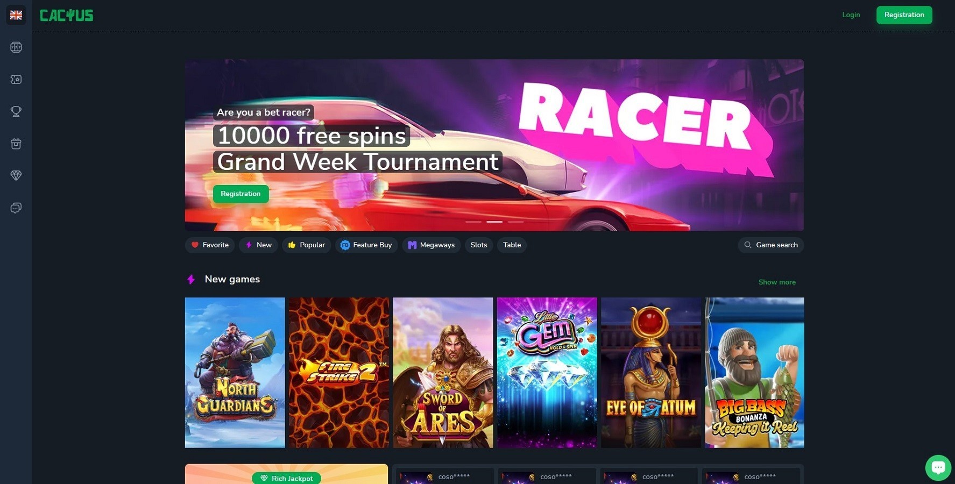Viewport: 955px width, 484px height.
Task: Click Show more for New games
Action: coord(777,282)
